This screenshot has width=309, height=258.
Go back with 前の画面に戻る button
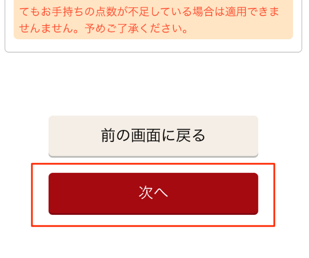click(153, 136)
